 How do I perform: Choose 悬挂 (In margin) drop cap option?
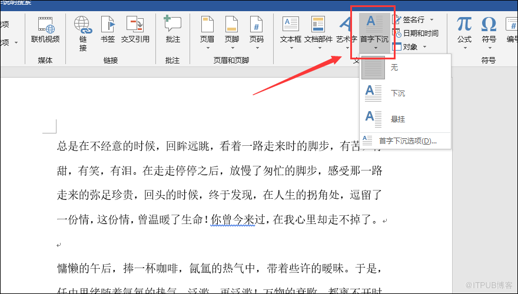(x=397, y=119)
